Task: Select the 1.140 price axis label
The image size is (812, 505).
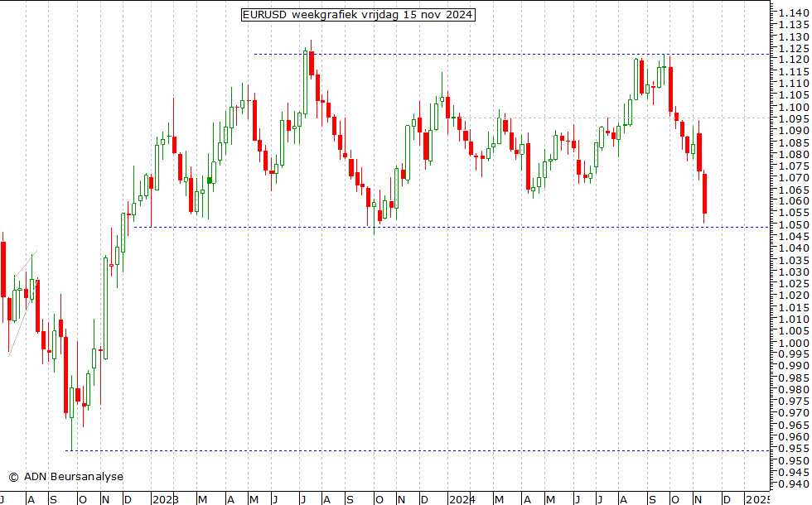Action: (794, 13)
